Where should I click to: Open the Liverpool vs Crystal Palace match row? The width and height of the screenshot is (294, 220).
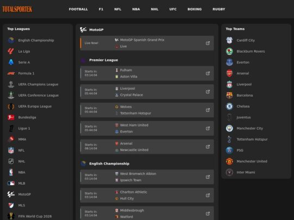pyautogui.click(x=147, y=92)
